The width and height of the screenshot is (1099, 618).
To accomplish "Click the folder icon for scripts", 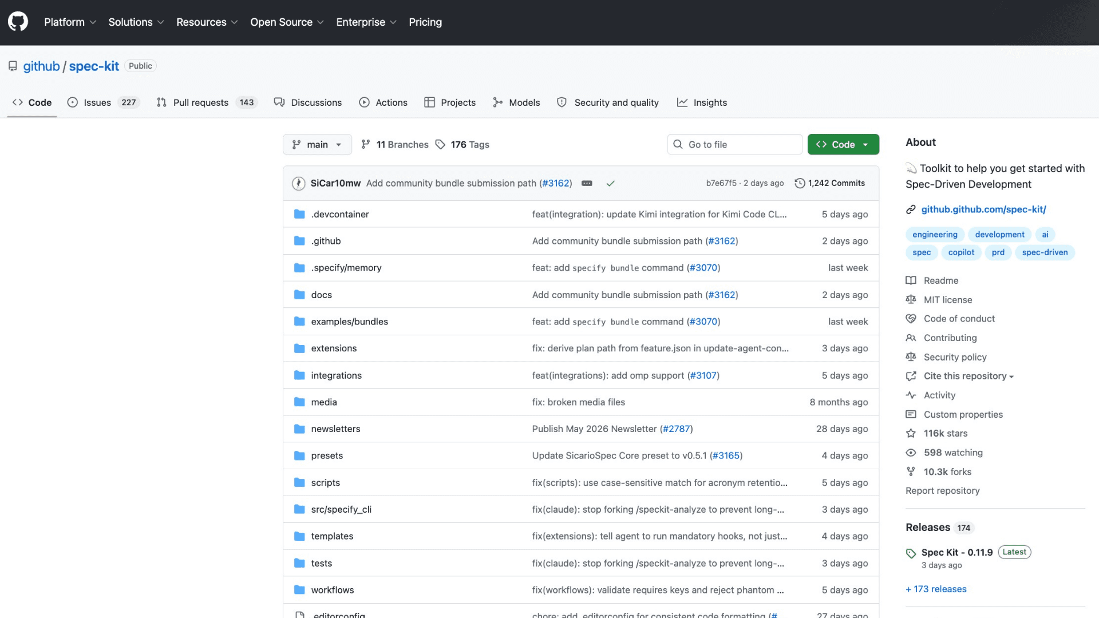I will (299, 482).
